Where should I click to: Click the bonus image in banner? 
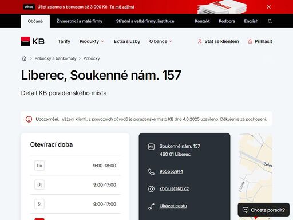click(222, 7)
